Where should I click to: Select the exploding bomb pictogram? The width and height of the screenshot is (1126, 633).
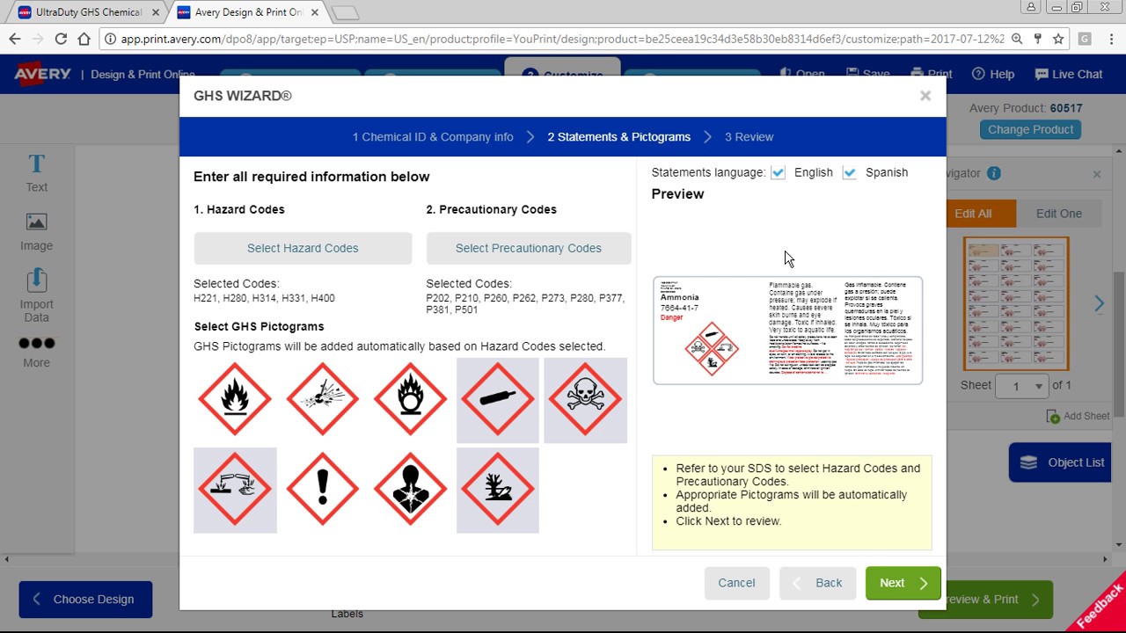323,399
